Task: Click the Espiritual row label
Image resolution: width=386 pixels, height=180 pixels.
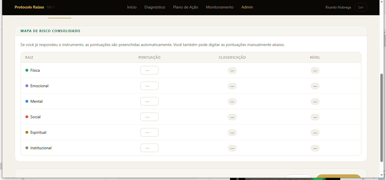Action: pyautogui.click(x=38, y=132)
